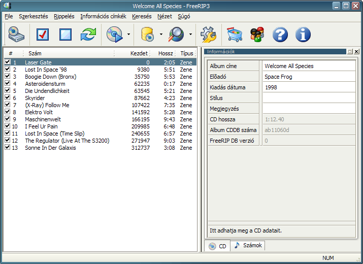Sort by the # column header
363x264 pixels.
[14, 53]
